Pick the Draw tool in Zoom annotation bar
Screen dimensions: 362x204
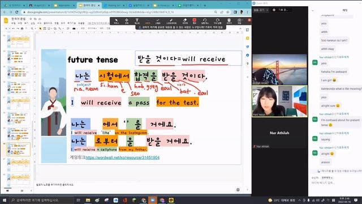click(x=147, y=21)
